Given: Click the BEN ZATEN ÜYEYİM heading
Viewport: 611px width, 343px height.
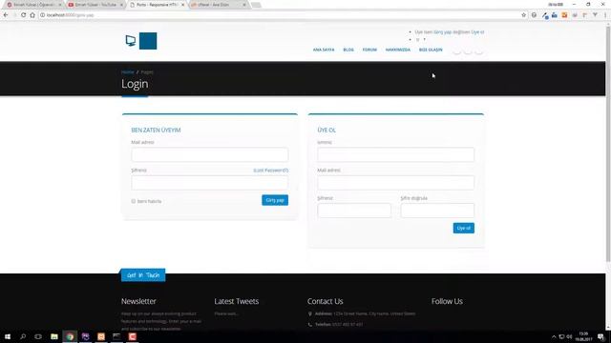Looking at the screenshot, I should pos(156,130).
